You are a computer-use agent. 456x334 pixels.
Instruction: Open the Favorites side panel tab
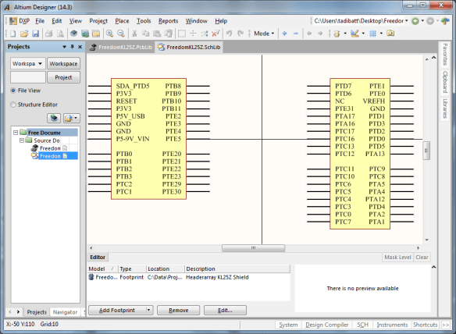coord(445,55)
